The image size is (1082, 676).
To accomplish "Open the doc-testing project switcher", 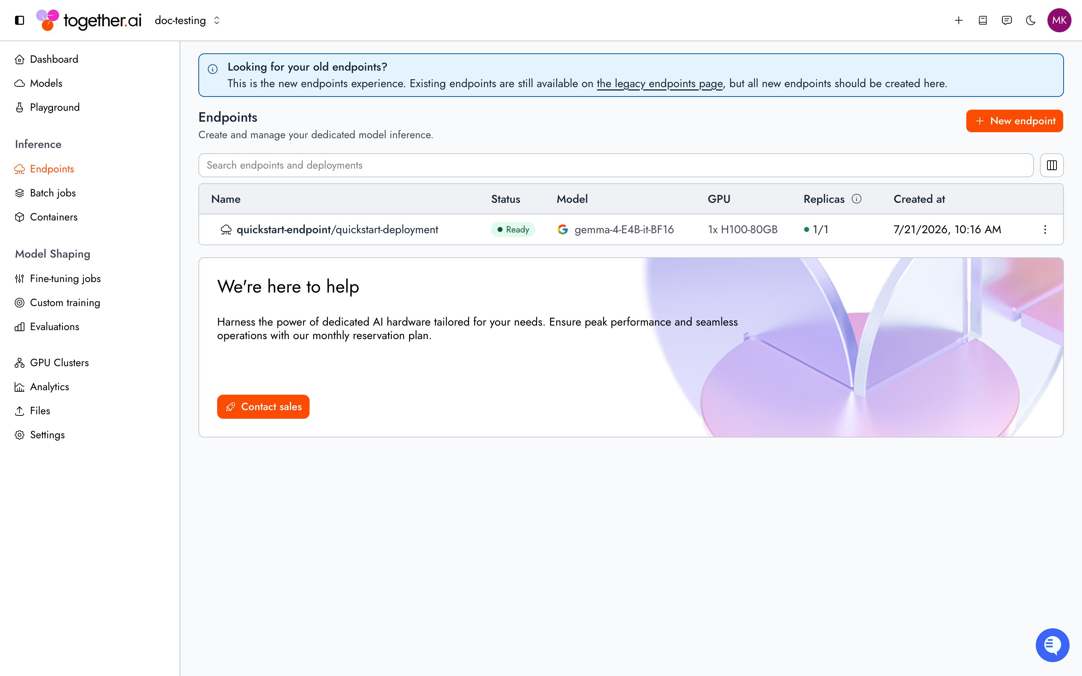I will pos(187,21).
